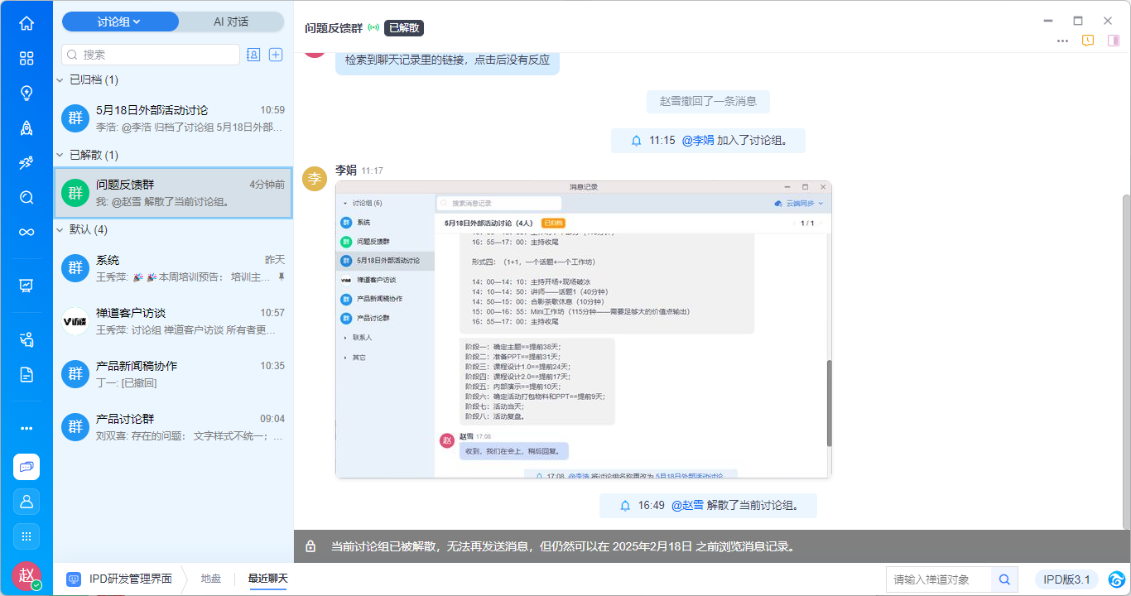Image resolution: width=1131 pixels, height=596 pixels.
Task: Open the 5月18日外部活动讨论 chat
Action: point(173,118)
